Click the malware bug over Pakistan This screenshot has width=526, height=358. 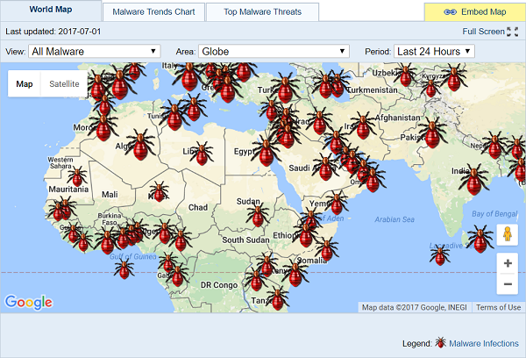pos(432,132)
